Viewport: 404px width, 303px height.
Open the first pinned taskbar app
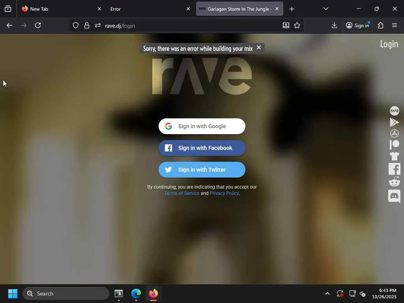(118, 294)
